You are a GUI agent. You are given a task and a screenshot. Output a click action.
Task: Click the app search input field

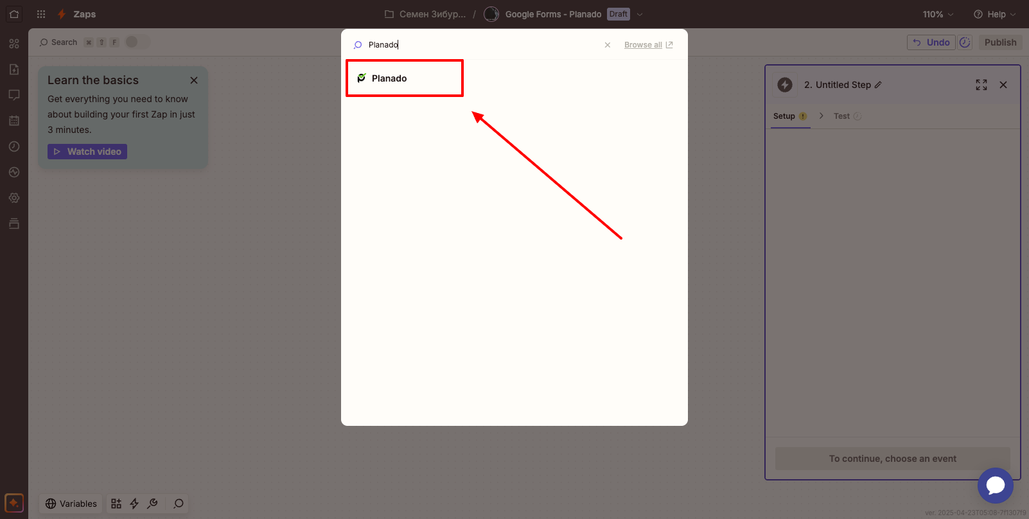tap(482, 45)
